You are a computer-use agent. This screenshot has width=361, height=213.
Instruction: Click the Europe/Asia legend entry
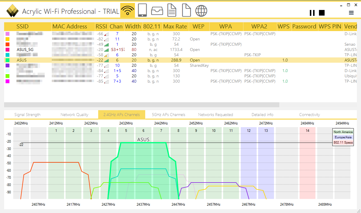pos(343,137)
